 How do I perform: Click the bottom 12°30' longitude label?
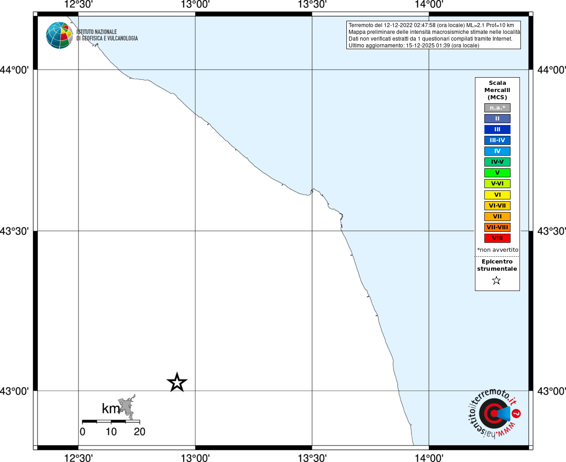[x=78, y=457]
